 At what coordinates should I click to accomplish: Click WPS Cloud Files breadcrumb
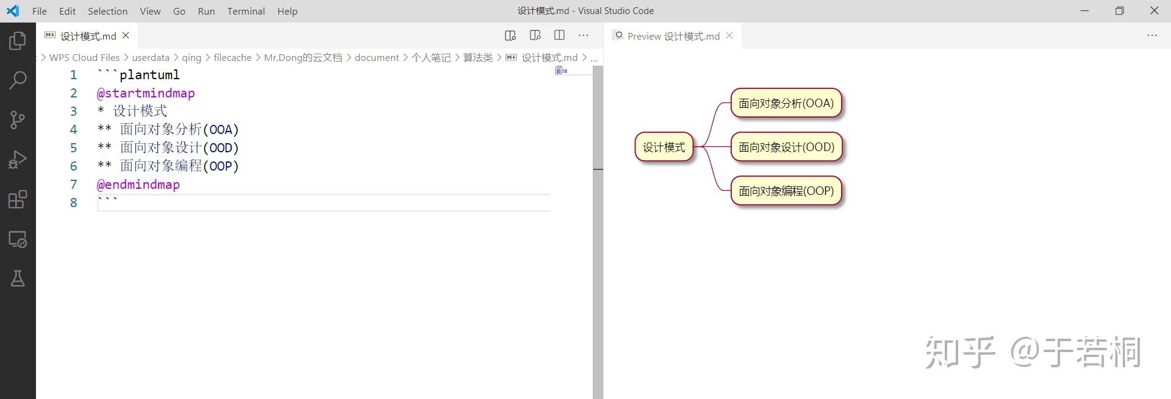pos(84,57)
